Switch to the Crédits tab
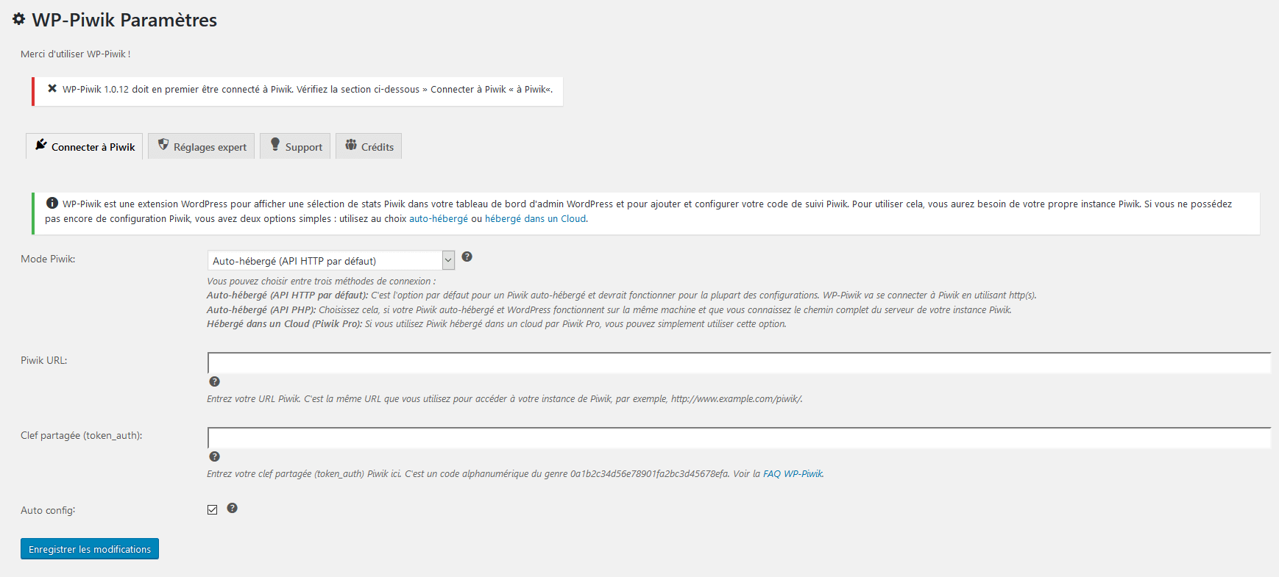This screenshot has height=577, width=1279. (x=369, y=146)
